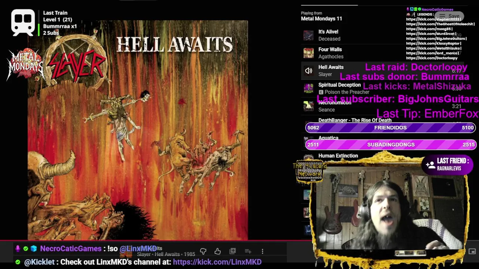This screenshot has width=479, height=269.
Task: Select the It's Alive! track title
Action: click(328, 32)
